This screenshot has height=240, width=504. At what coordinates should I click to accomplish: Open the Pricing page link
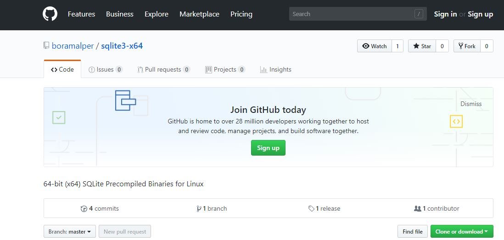[241, 14]
